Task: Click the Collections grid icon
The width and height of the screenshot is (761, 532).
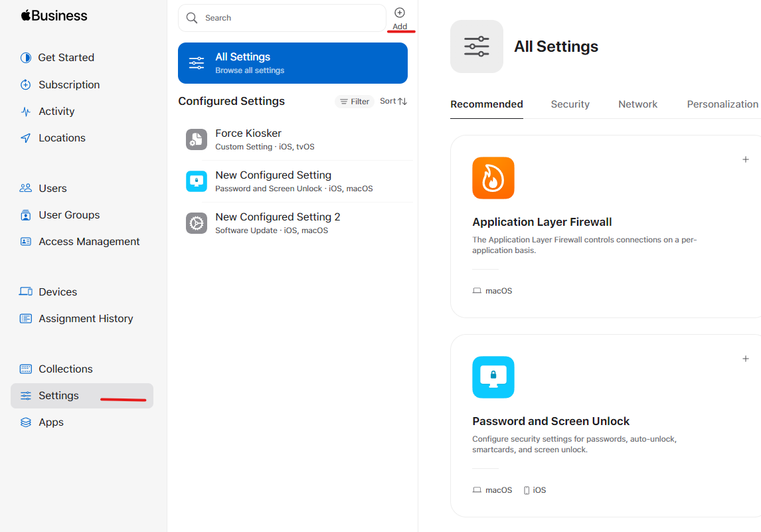Action: point(26,369)
